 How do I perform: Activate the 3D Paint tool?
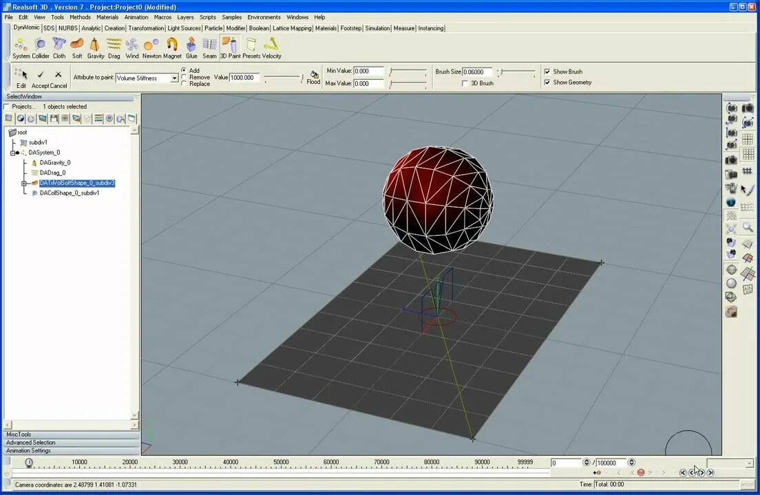tap(230, 48)
